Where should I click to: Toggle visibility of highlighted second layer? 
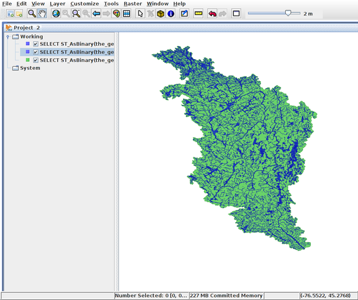(x=36, y=52)
